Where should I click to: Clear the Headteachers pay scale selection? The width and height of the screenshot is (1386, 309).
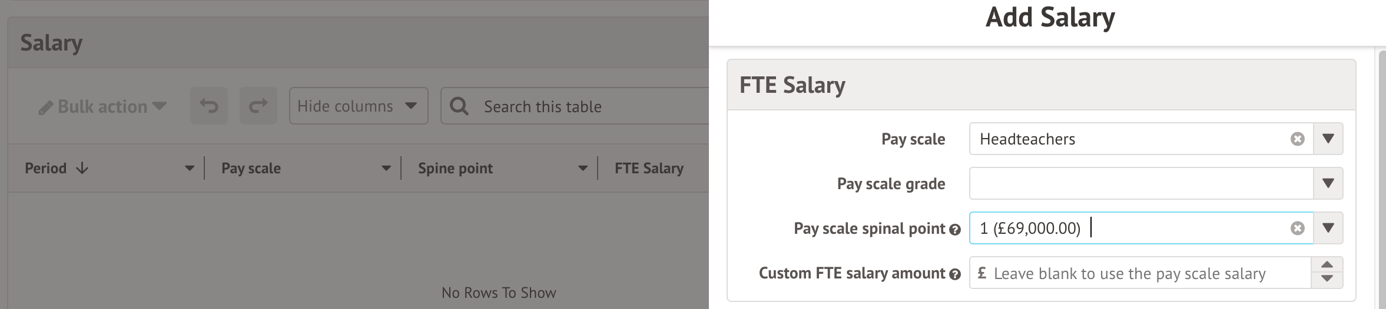[x=1297, y=139]
